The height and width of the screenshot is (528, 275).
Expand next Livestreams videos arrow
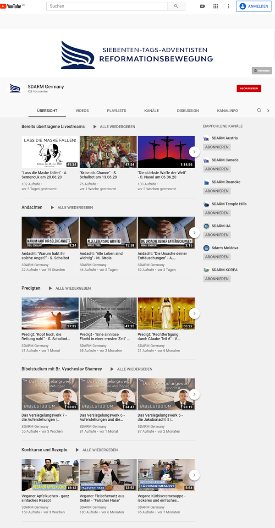(x=194, y=152)
